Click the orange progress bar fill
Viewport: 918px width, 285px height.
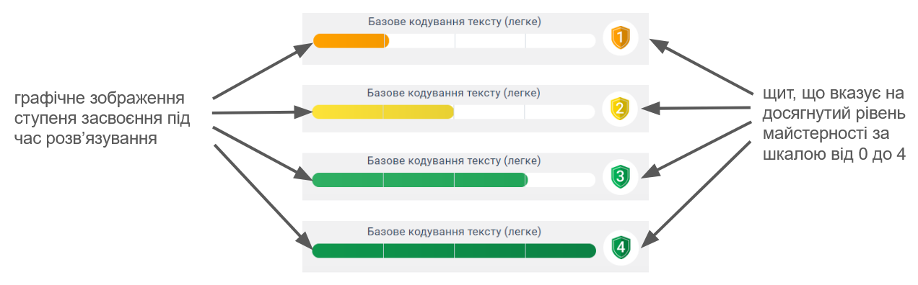[x=351, y=41]
